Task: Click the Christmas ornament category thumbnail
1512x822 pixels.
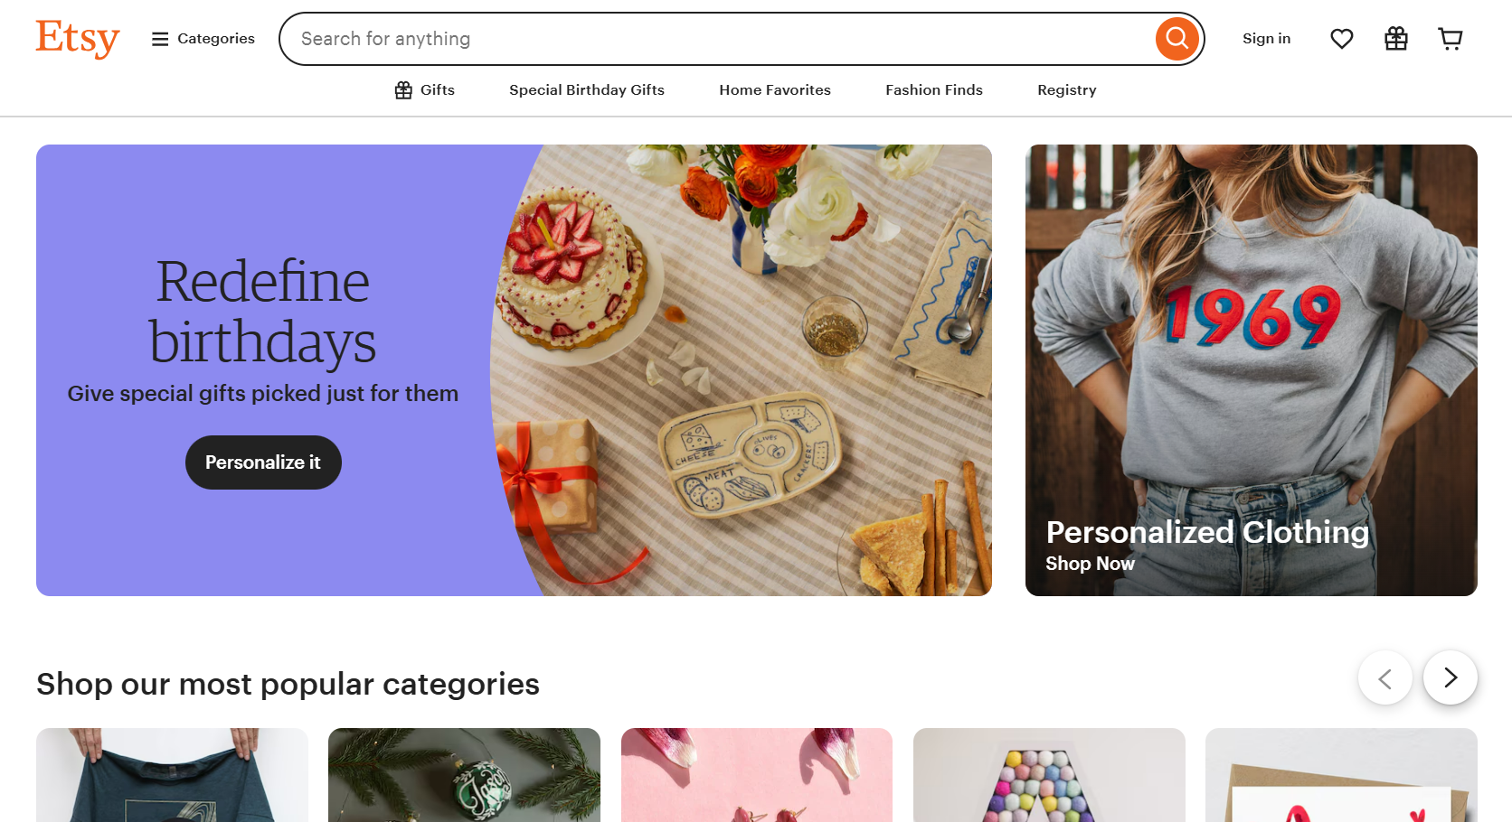Action: pos(464,775)
